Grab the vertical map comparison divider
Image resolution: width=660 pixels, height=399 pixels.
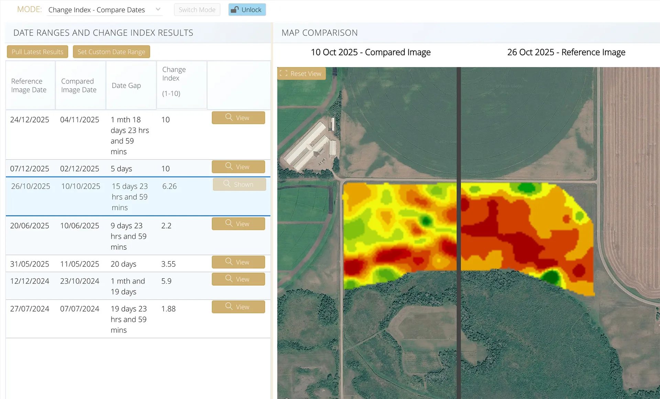(459, 233)
